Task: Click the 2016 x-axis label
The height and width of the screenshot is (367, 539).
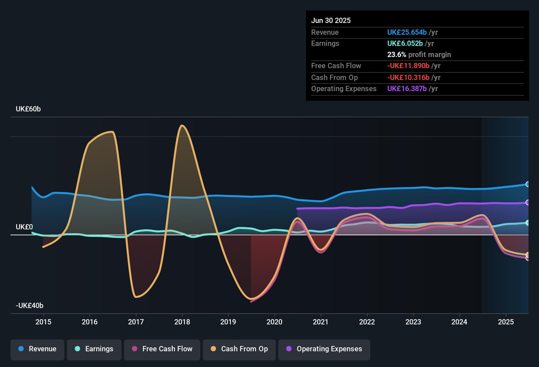Action: tap(90, 322)
